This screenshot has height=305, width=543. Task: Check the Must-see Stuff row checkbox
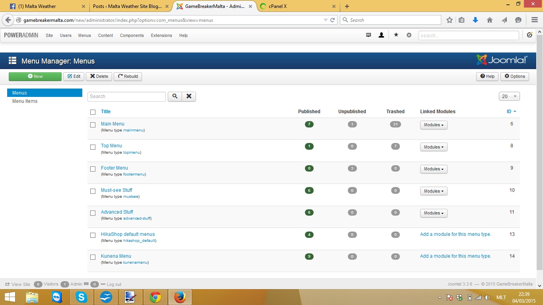[x=93, y=191]
